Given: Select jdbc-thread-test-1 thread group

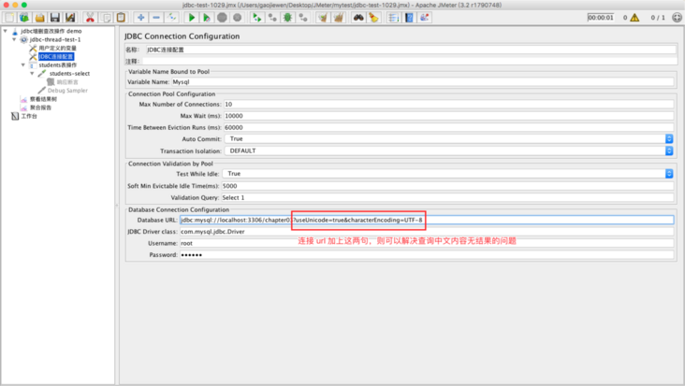Looking at the screenshot, I should tap(55, 39).
